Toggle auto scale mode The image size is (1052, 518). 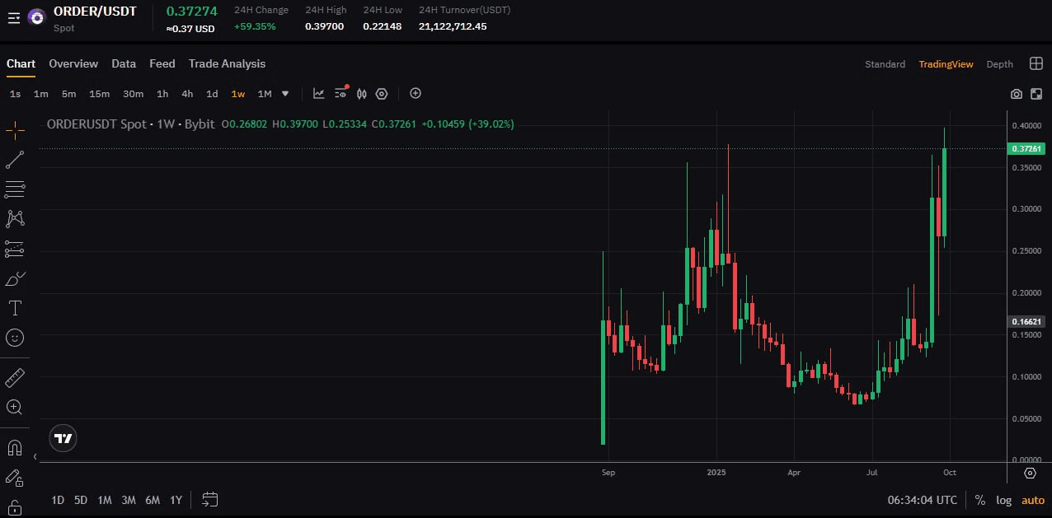click(x=1033, y=500)
